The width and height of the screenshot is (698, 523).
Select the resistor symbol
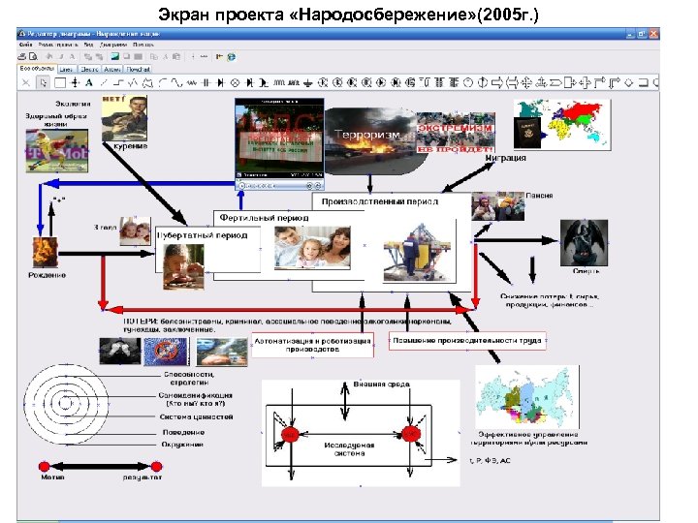[191, 82]
